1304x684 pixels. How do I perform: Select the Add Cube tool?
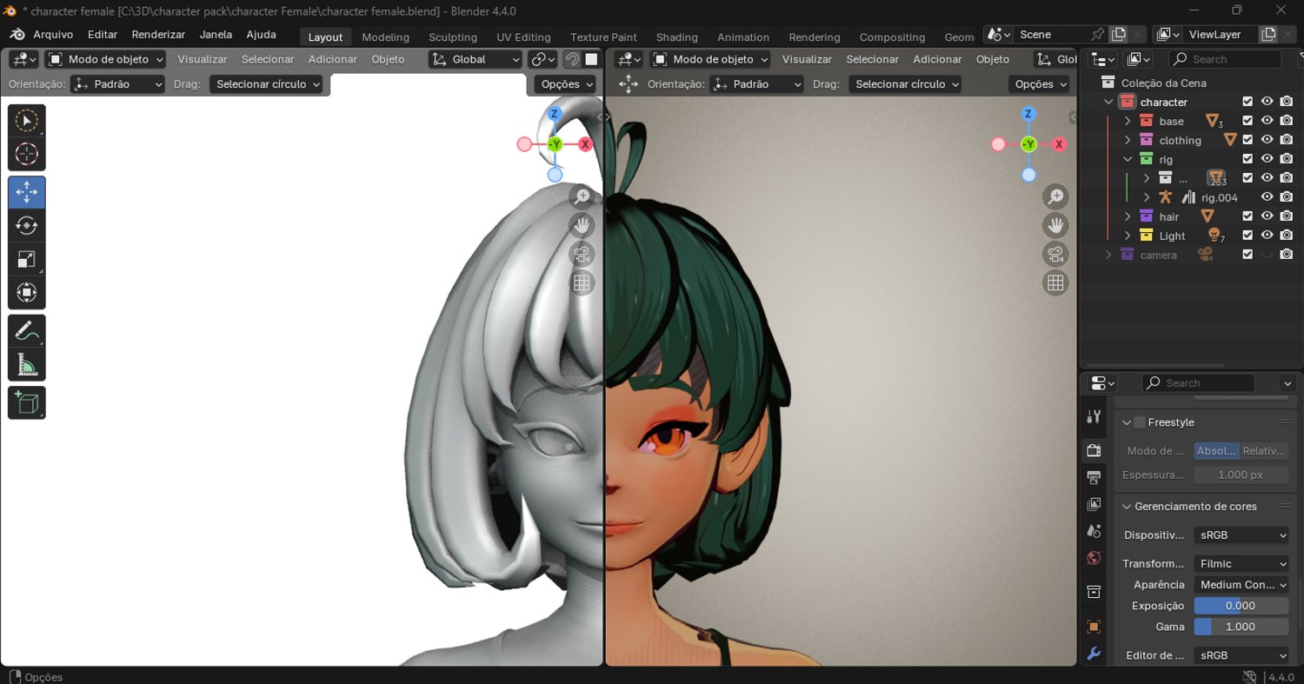[x=26, y=403]
